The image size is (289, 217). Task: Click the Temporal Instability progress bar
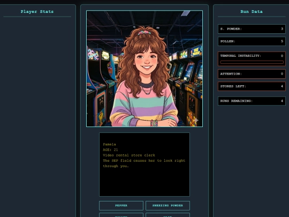coord(252,62)
